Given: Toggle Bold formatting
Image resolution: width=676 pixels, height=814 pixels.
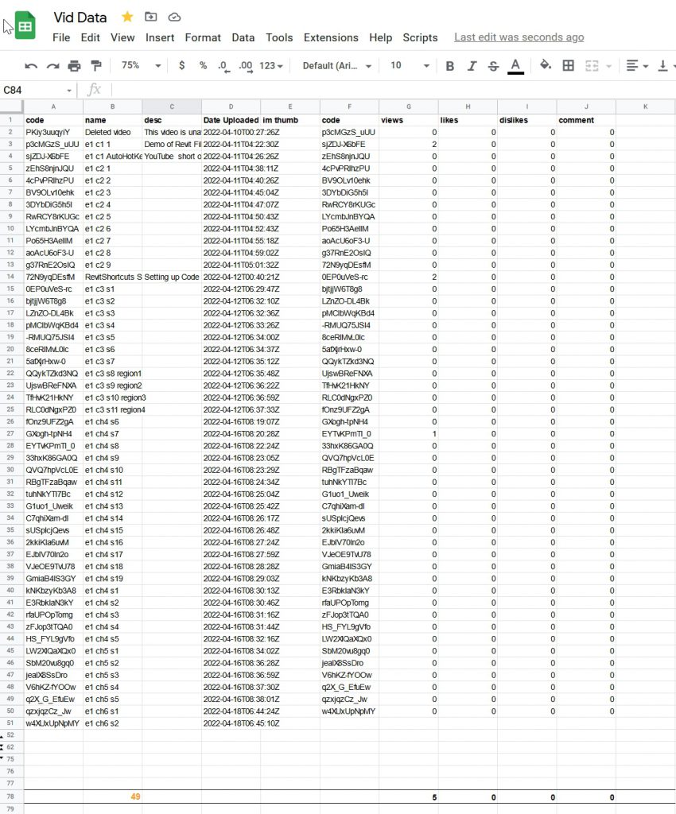Looking at the screenshot, I should (450, 66).
